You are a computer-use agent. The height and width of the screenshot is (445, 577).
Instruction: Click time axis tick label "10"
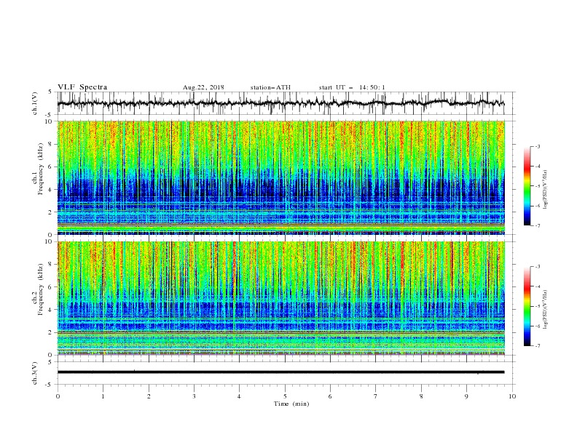(x=512, y=396)
